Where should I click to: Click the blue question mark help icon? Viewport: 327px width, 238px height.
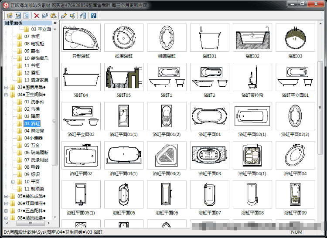point(93,16)
